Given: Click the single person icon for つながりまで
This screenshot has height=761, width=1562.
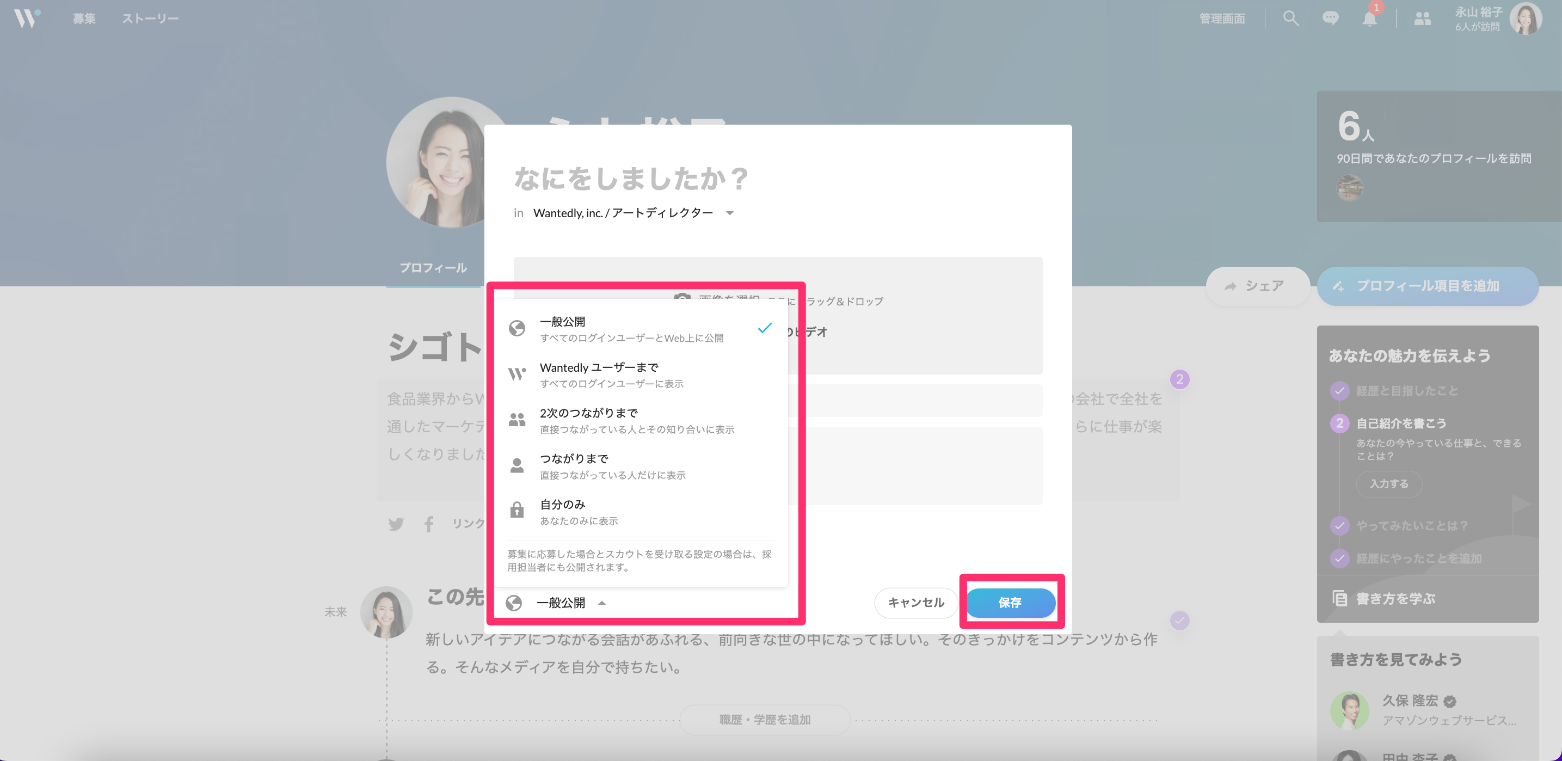Looking at the screenshot, I should pyautogui.click(x=516, y=465).
